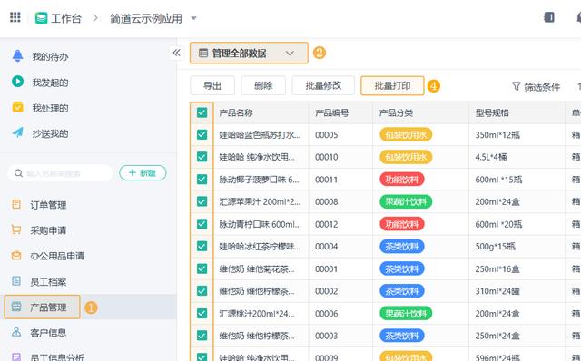This screenshot has height=361, width=581.
Task: Click the 功能饮料 tag in row 00011
Action: click(x=401, y=180)
